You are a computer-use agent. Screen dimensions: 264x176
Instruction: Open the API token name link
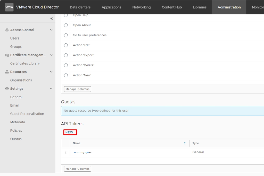click(x=82, y=153)
